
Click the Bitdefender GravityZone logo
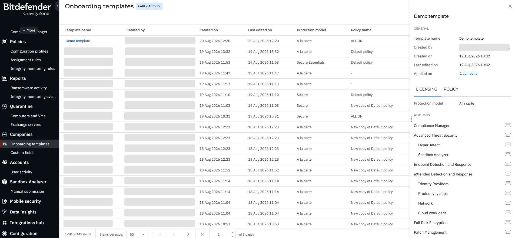pos(27,9)
